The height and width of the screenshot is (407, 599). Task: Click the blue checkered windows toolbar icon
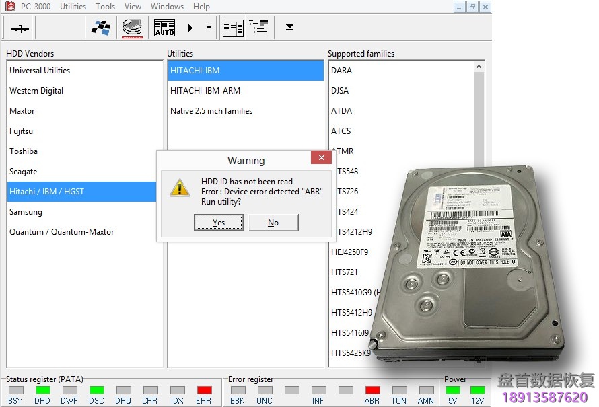102,28
